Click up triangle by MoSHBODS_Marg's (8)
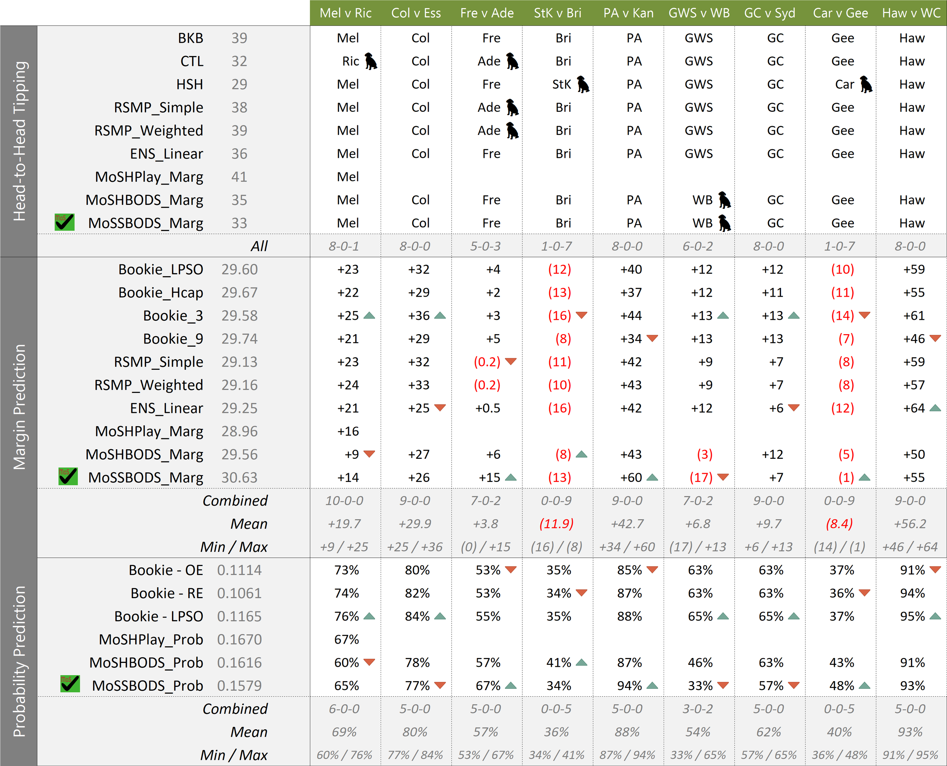Image resolution: width=947 pixels, height=766 pixels. click(x=582, y=455)
